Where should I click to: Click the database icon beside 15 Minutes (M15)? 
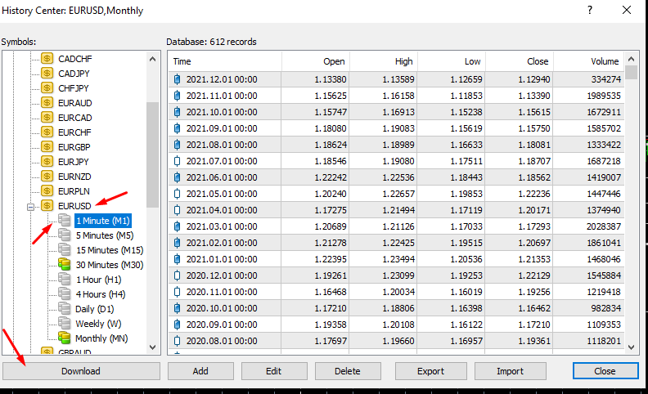[x=64, y=250]
